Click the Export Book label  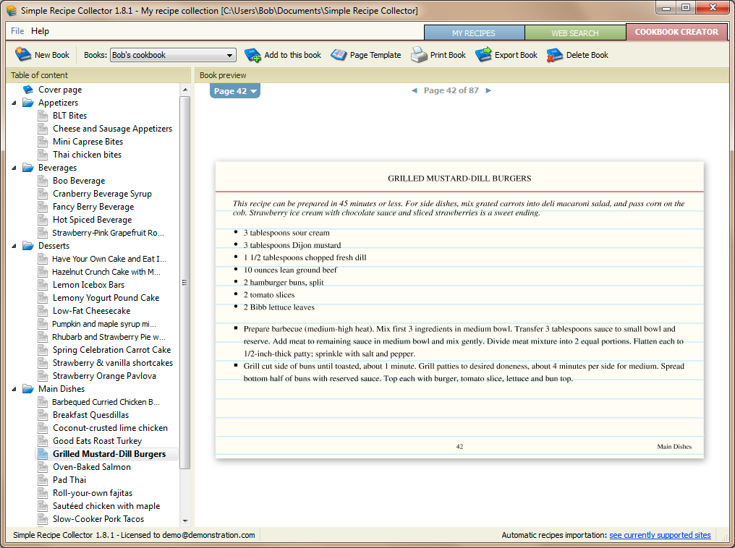(516, 55)
